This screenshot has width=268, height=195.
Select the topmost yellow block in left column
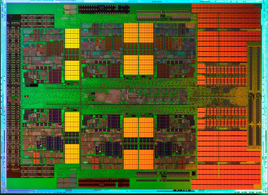72,39
